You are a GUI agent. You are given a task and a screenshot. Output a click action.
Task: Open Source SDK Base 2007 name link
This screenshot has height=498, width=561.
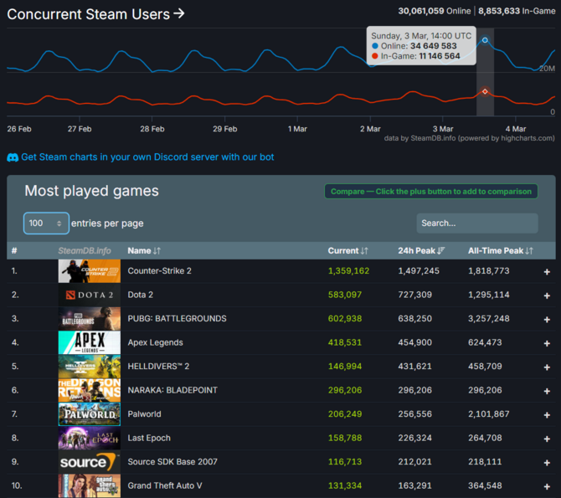(x=172, y=461)
